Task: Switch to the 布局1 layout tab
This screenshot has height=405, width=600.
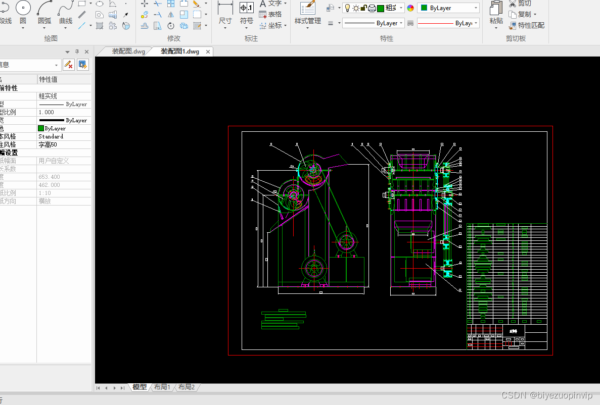Action: tap(162, 387)
